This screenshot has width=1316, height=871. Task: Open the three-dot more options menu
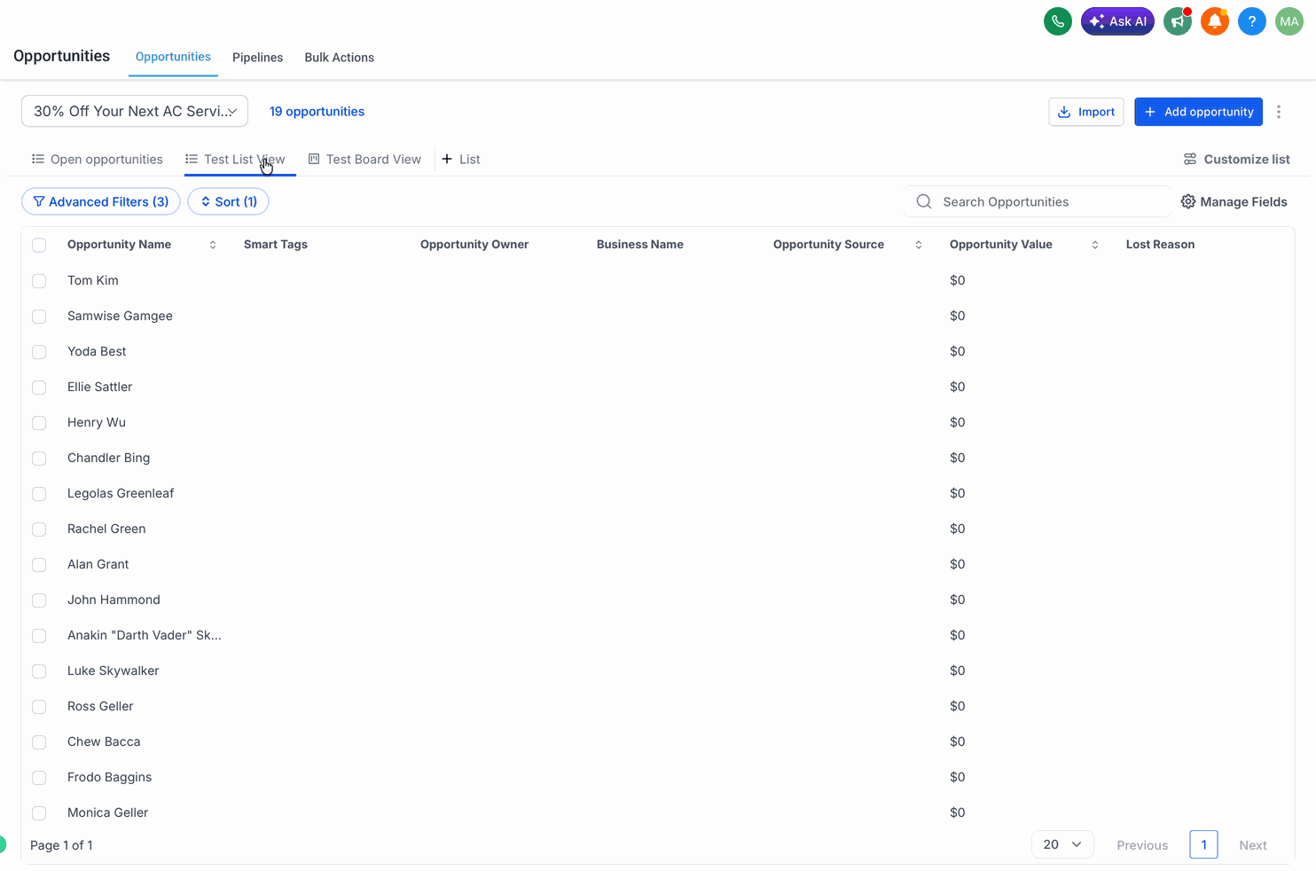click(1279, 112)
